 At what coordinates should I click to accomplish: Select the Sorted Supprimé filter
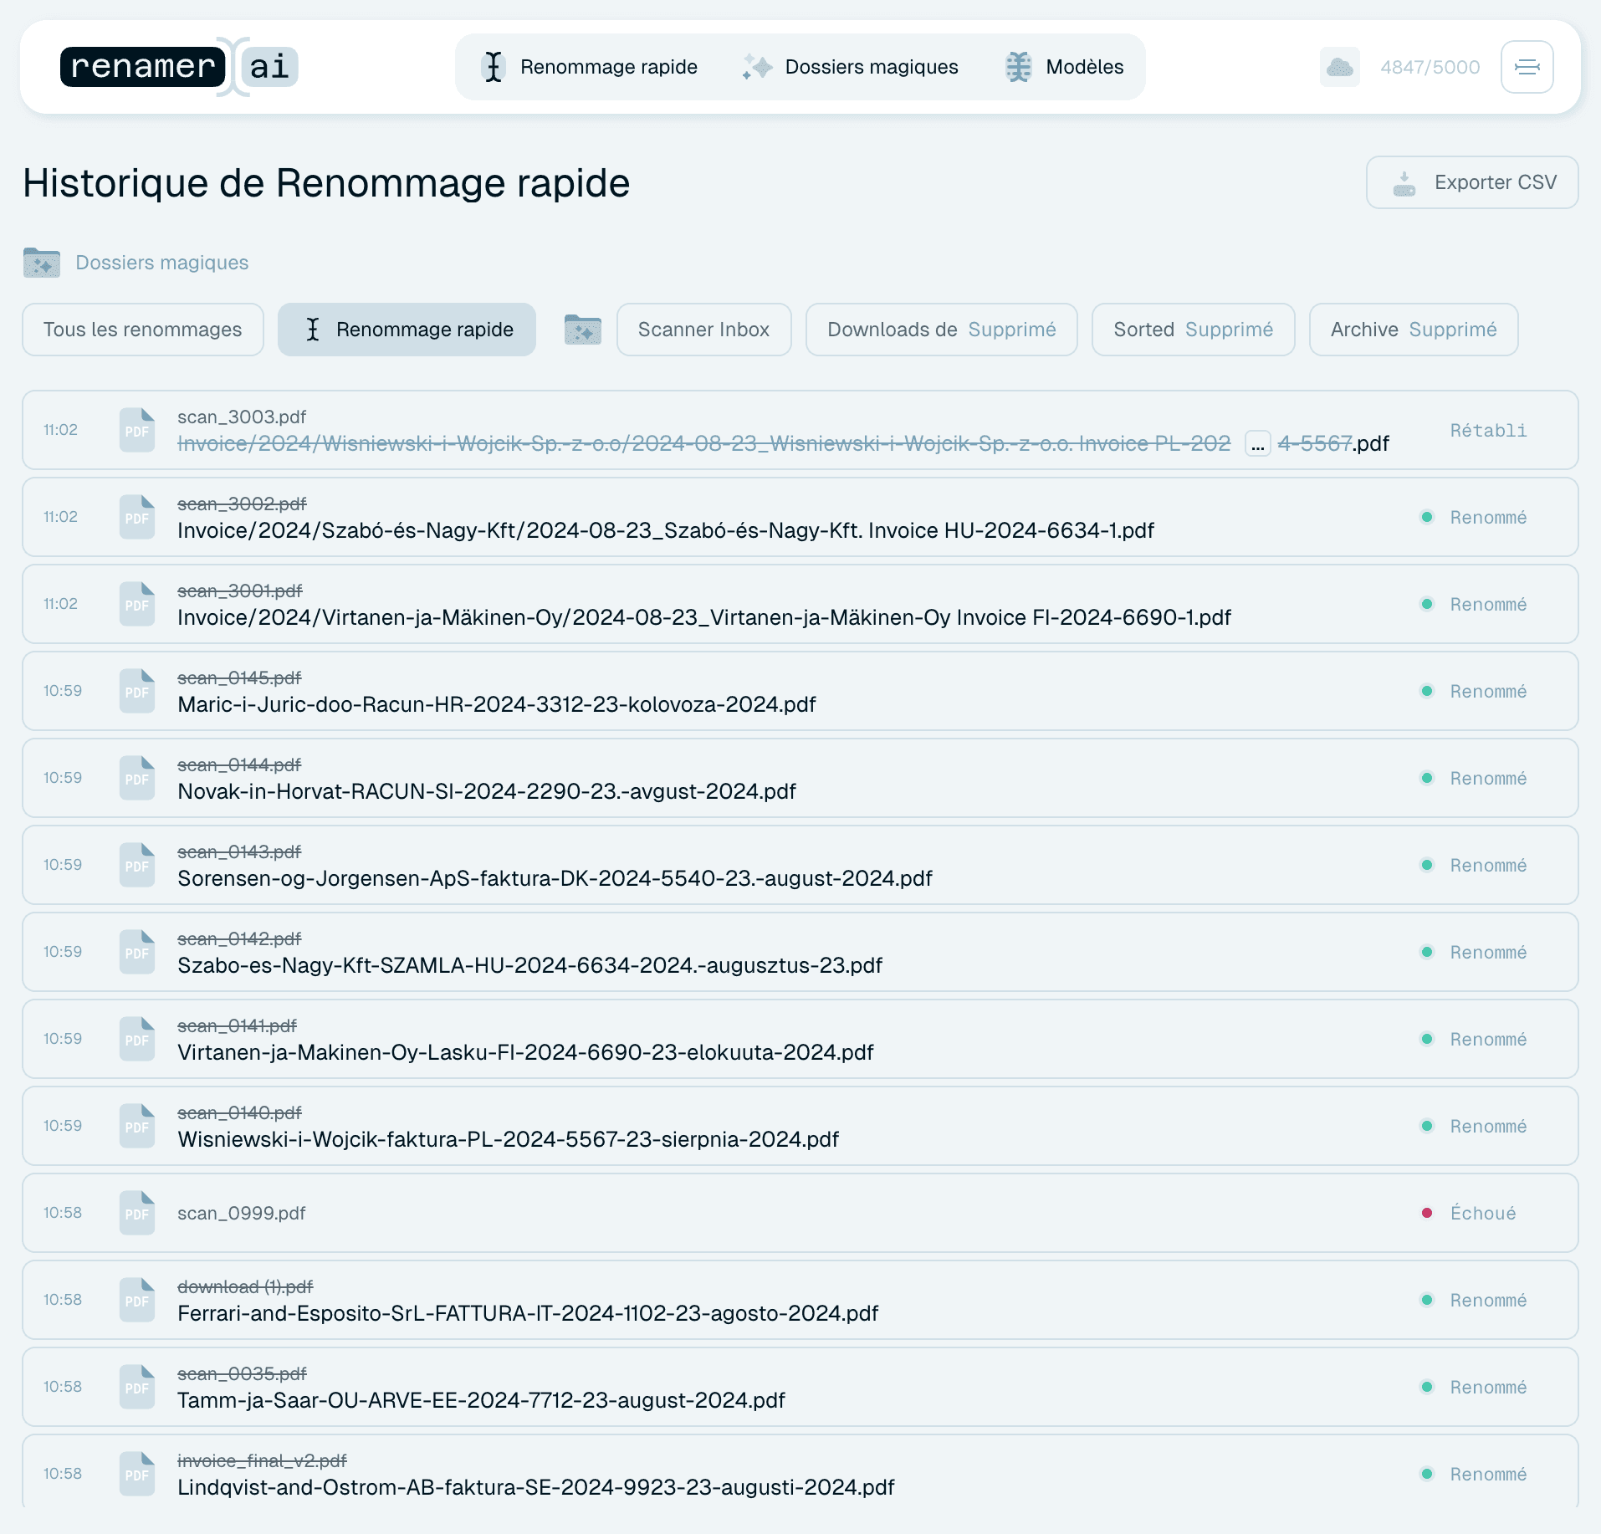click(x=1194, y=330)
